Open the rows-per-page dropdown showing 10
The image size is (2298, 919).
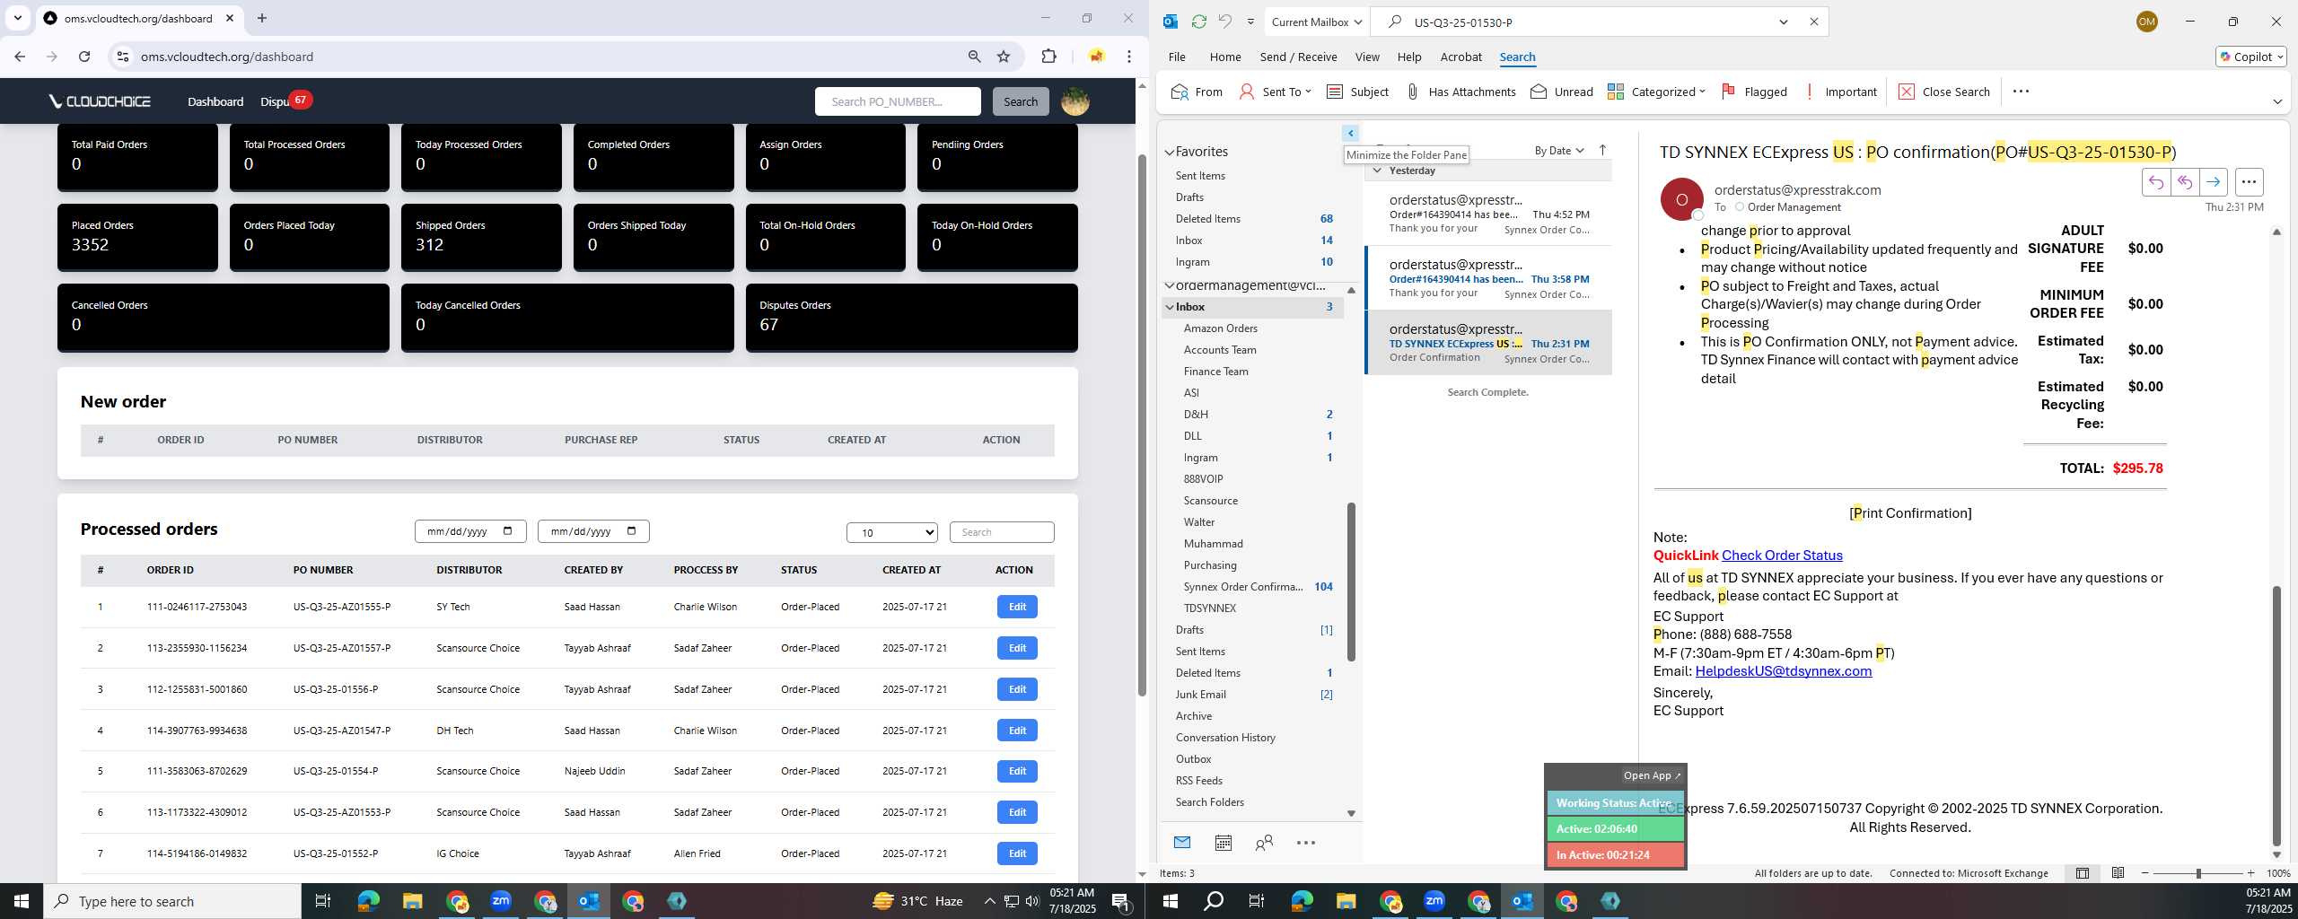tap(891, 532)
